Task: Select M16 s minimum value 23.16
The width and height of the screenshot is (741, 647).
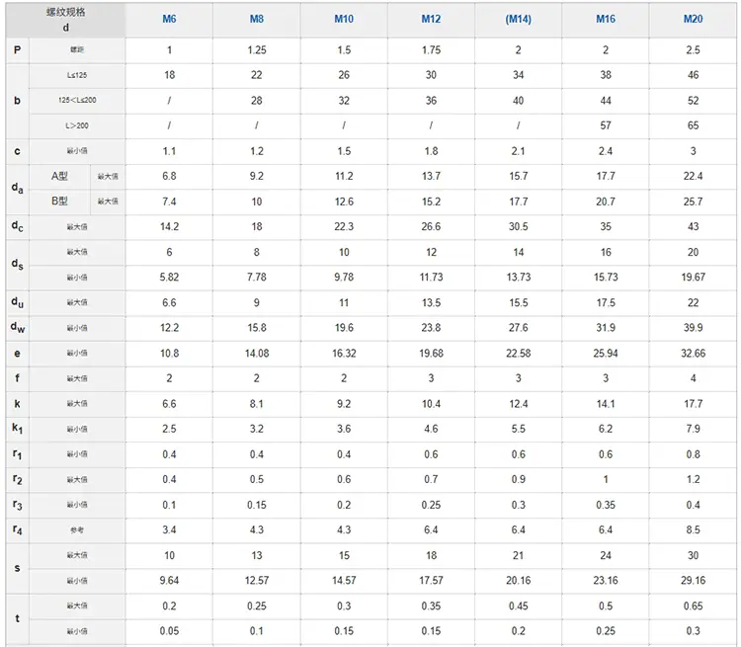Action: click(x=606, y=581)
